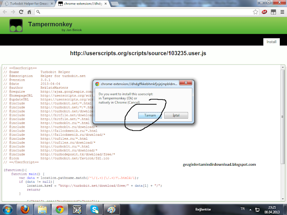Launch Firefox from the taskbar
The width and height of the screenshot is (287, 215).
click(25, 210)
